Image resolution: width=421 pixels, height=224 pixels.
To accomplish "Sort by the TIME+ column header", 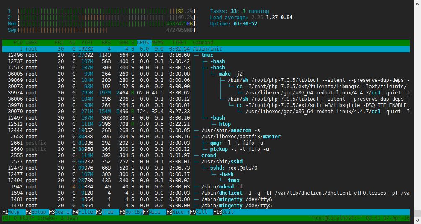I will tap(179, 43).
